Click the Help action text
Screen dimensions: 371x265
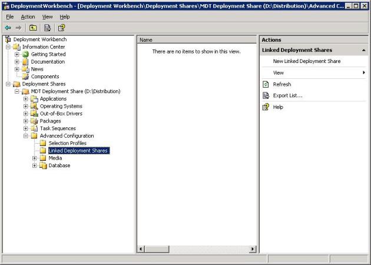(278, 107)
